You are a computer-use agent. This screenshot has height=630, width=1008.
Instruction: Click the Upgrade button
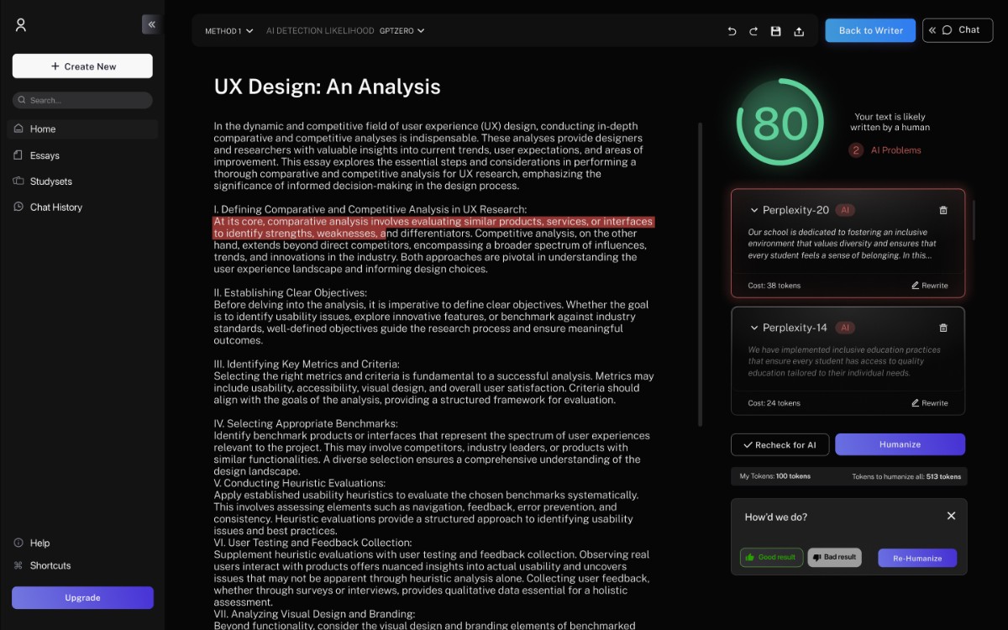[x=82, y=597]
